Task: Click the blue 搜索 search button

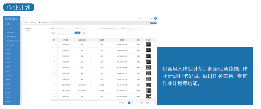Action: coord(77,33)
